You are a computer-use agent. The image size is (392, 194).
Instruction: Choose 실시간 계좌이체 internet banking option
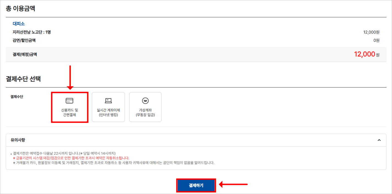pos(108,107)
